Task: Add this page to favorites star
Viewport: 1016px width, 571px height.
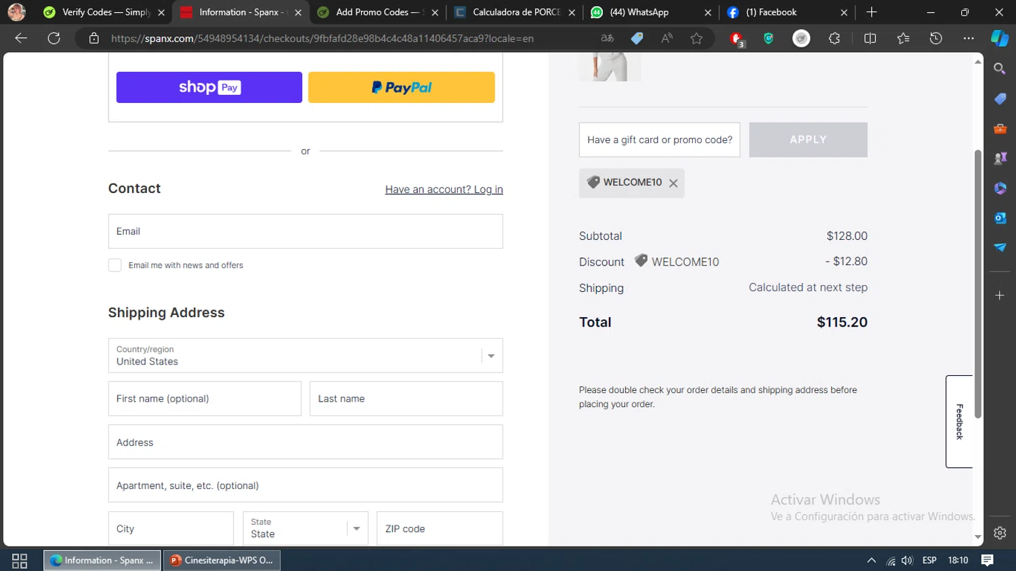Action: point(696,39)
